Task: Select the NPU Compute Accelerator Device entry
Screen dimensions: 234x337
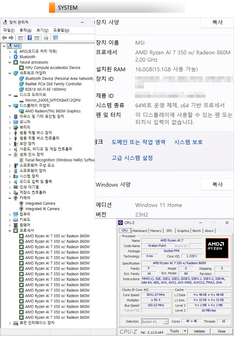Action: click(53, 68)
